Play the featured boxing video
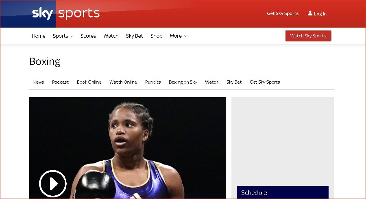Image resolution: width=366 pixels, height=199 pixels. [53, 184]
